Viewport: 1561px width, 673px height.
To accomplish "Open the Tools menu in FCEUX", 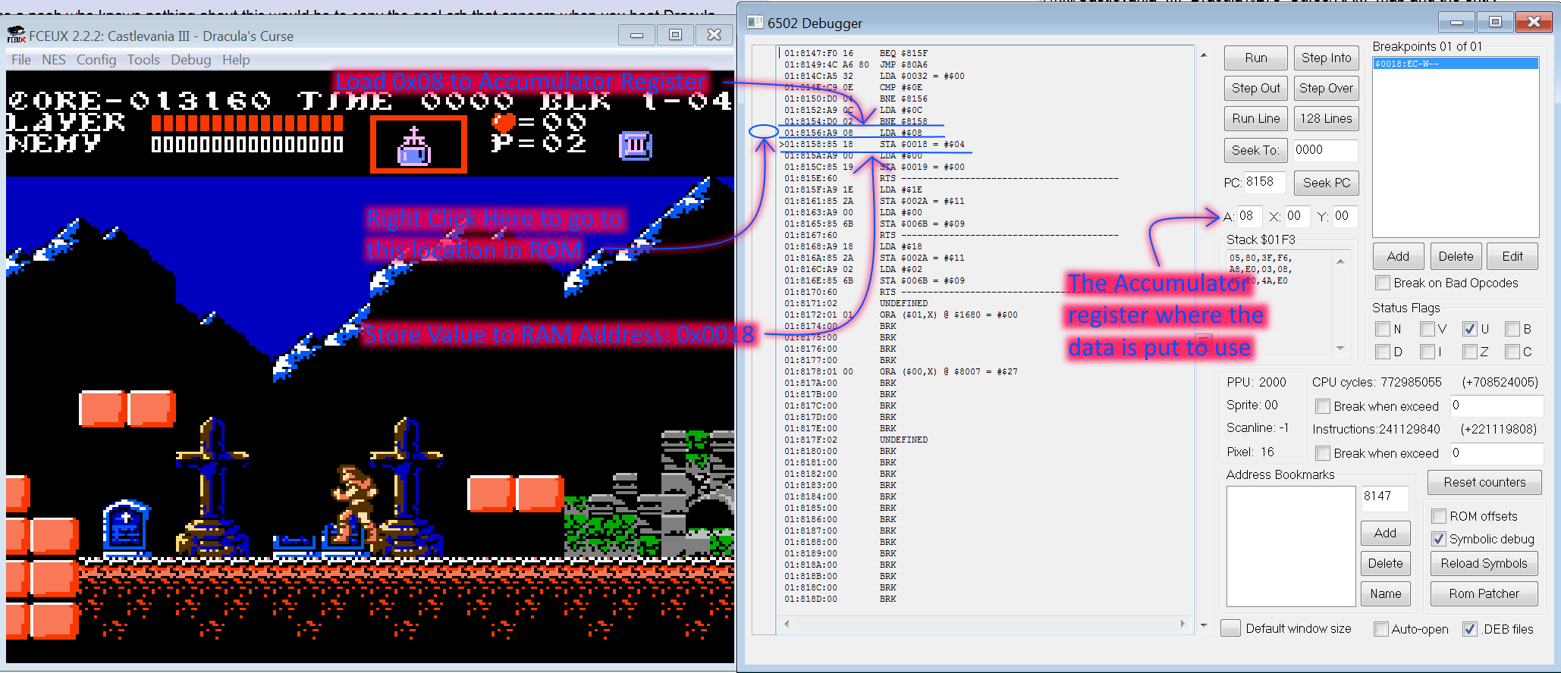I will pyautogui.click(x=143, y=60).
